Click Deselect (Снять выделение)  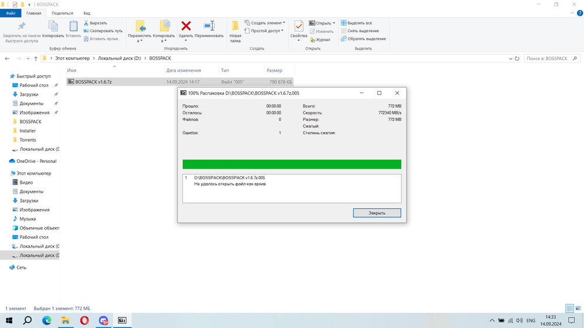[x=360, y=31]
